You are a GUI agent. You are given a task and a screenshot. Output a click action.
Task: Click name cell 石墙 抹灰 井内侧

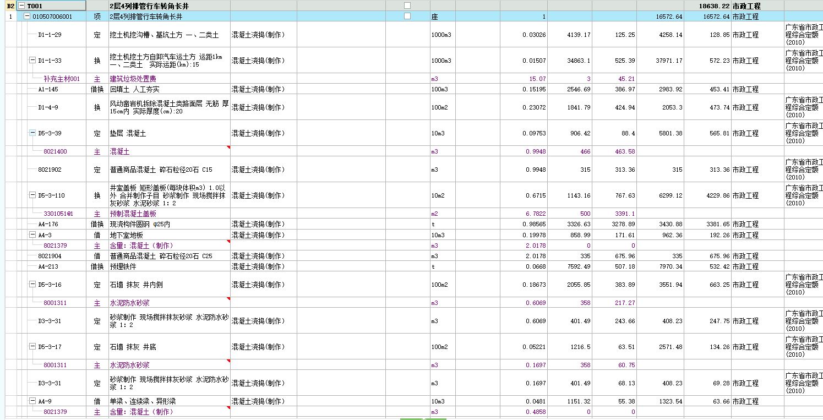pos(137,285)
